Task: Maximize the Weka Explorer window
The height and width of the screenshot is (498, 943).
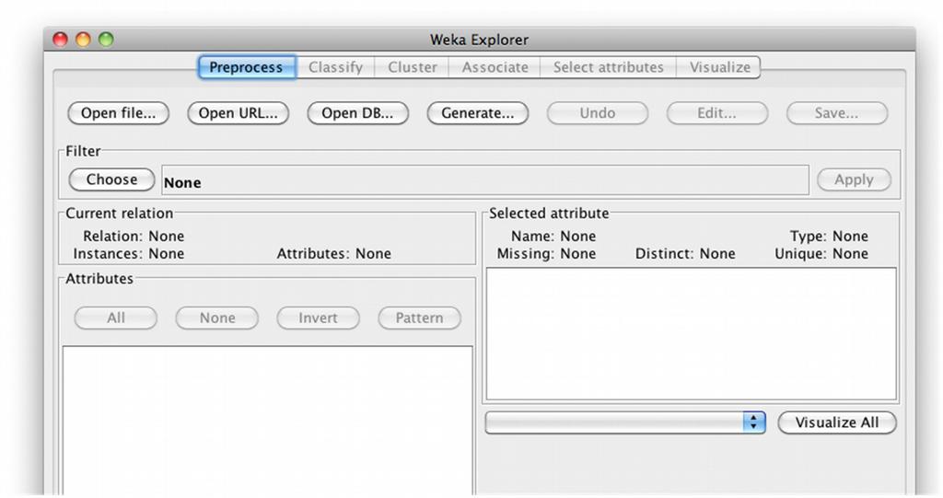Action: tap(106, 40)
